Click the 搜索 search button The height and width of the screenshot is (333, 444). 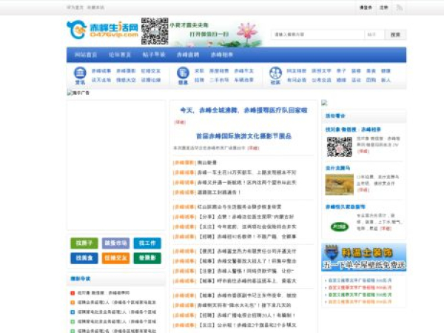(x=395, y=35)
